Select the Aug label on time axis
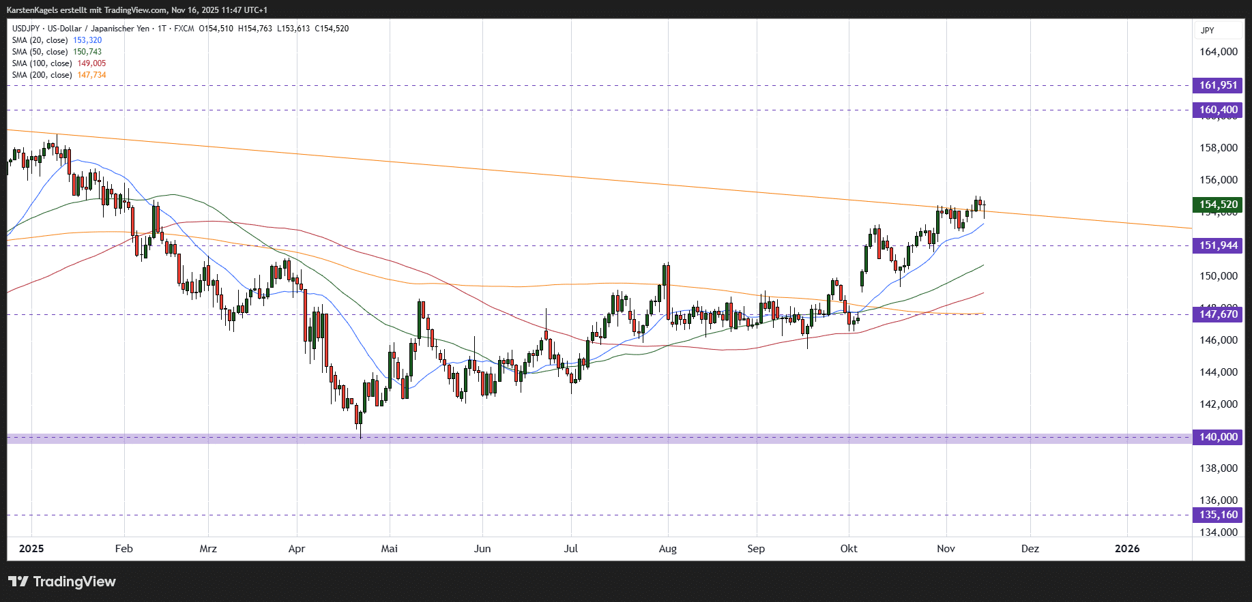This screenshot has height=602, width=1252. (x=667, y=549)
